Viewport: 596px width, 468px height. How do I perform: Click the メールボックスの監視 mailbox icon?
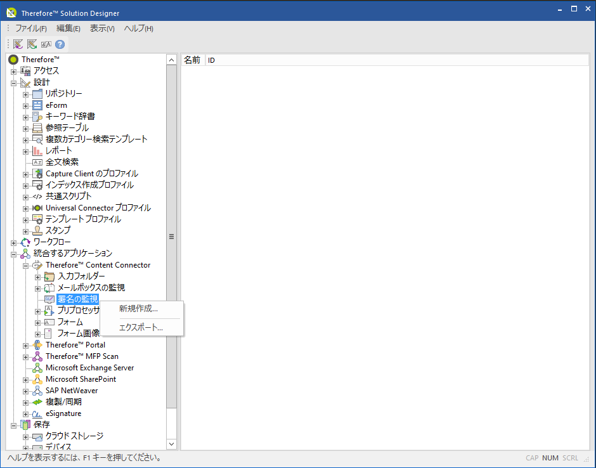coord(49,288)
